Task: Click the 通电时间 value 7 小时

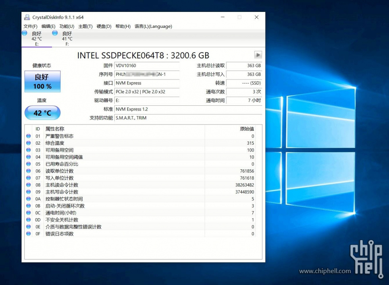Action: pos(245,101)
